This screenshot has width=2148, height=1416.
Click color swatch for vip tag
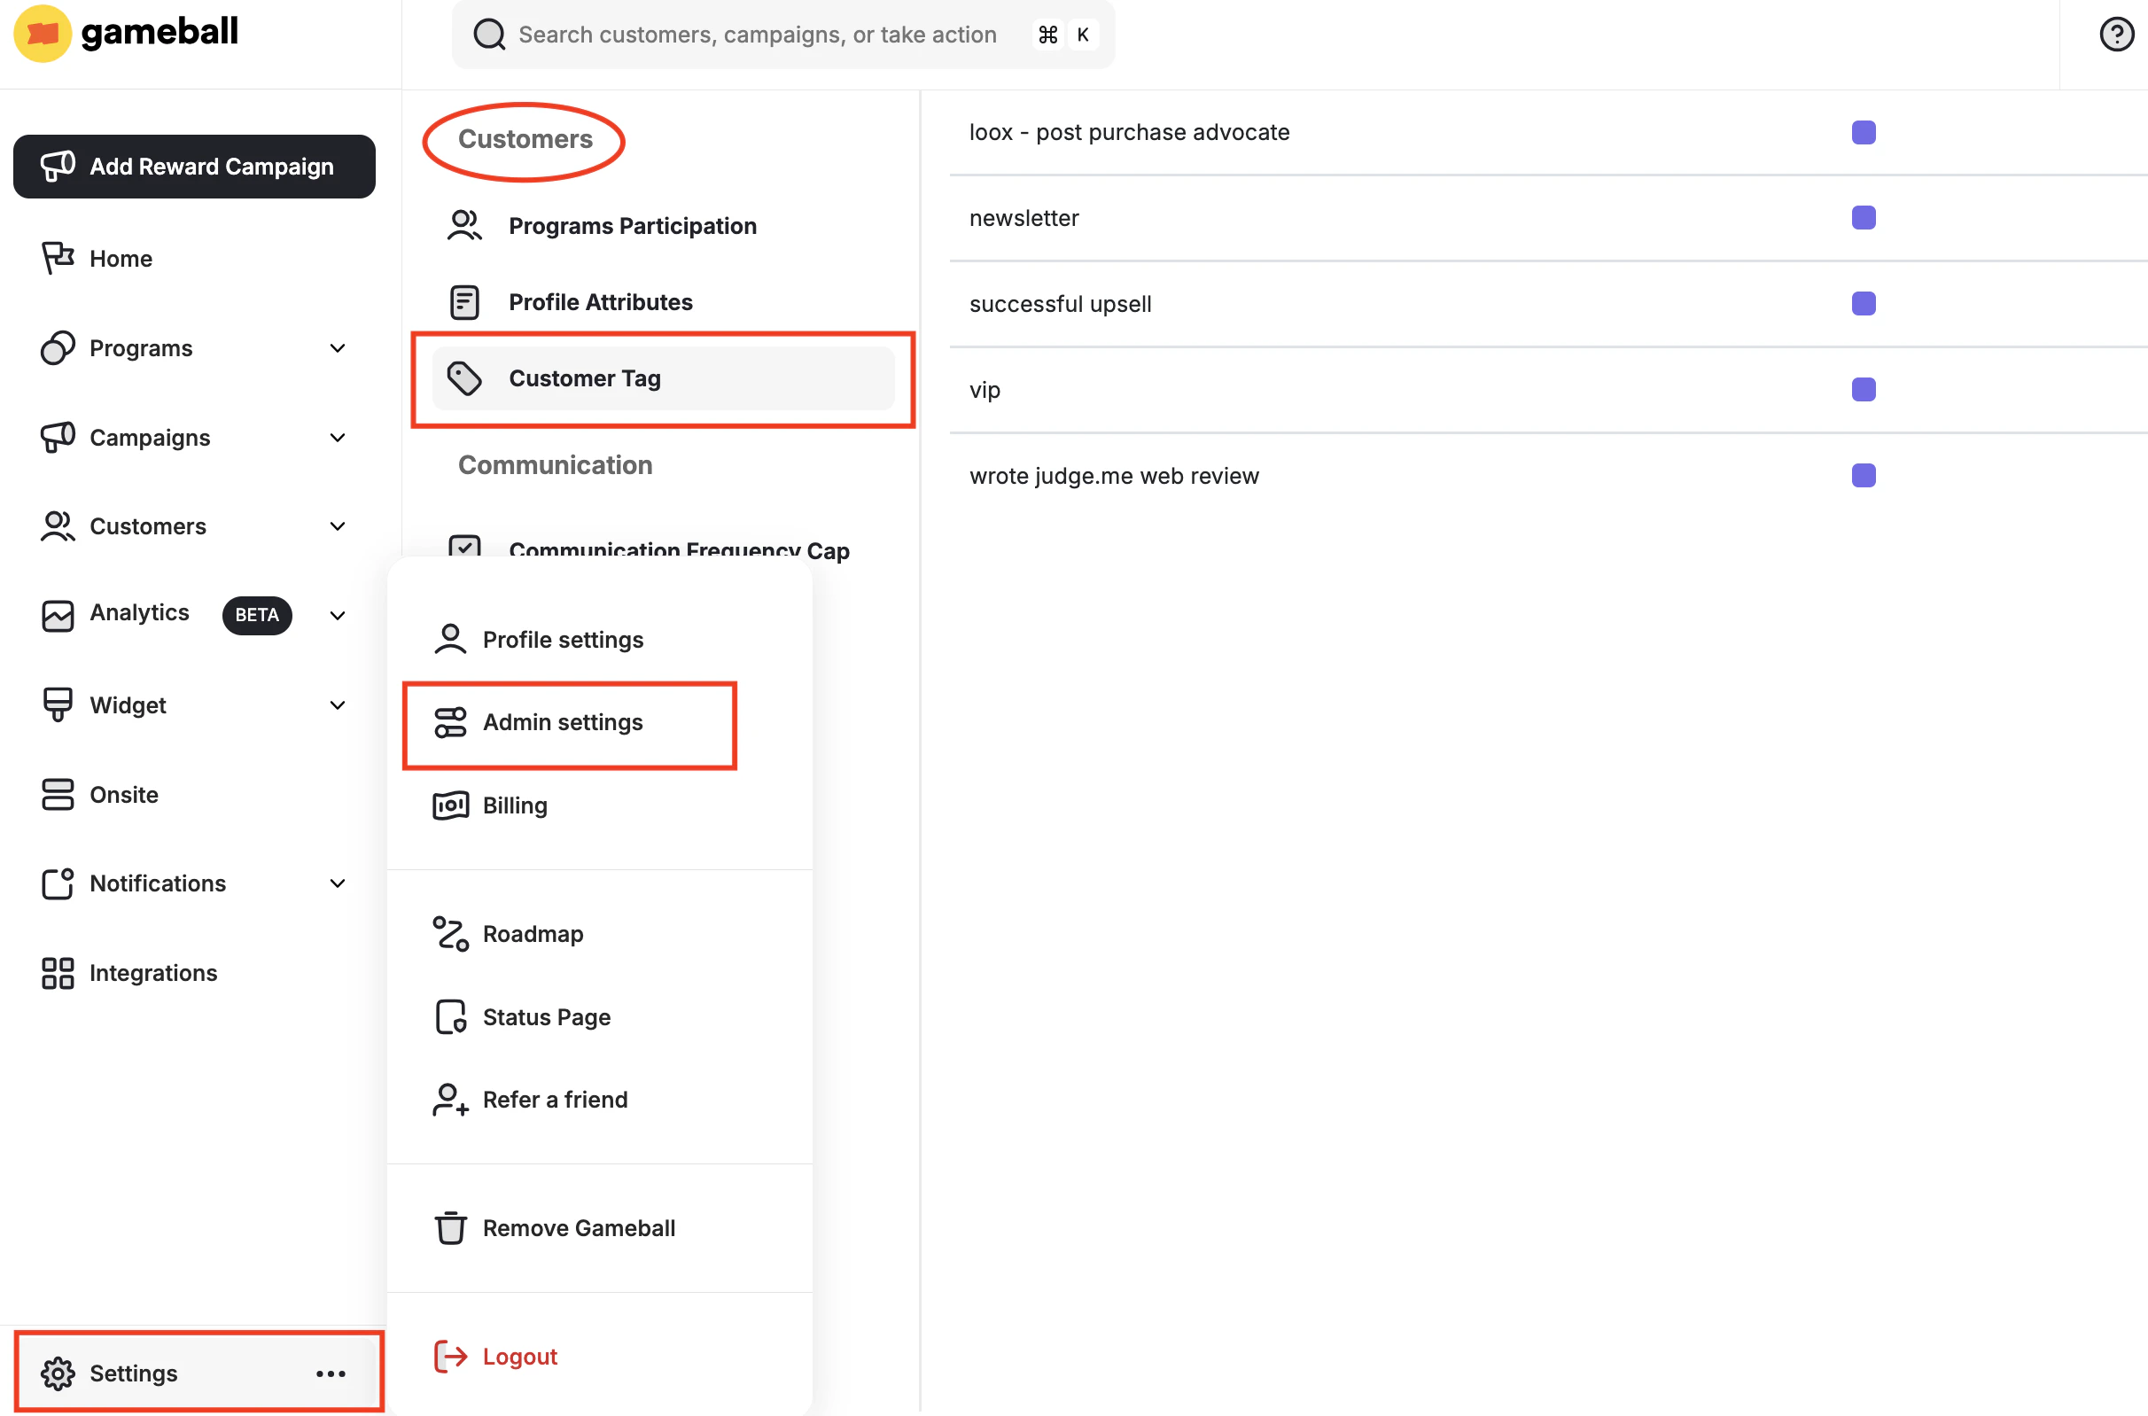click(x=1864, y=389)
